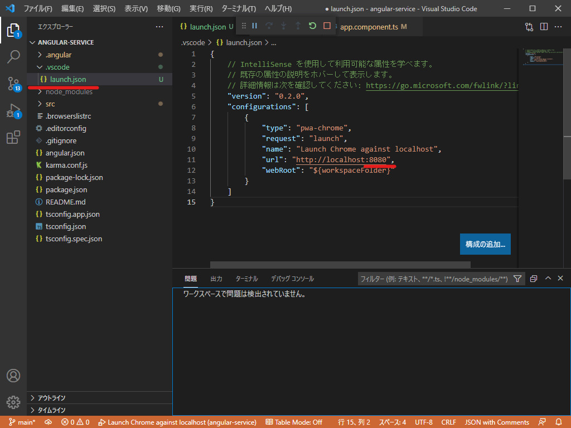The height and width of the screenshot is (428, 571).
Task: Change JSON with Comments language mode
Action: click(x=497, y=422)
